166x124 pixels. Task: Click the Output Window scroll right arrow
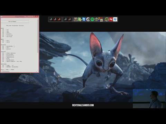(36, 71)
